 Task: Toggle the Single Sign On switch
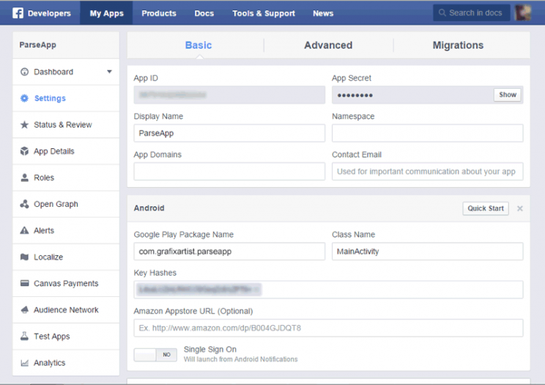pyautogui.click(x=155, y=355)
